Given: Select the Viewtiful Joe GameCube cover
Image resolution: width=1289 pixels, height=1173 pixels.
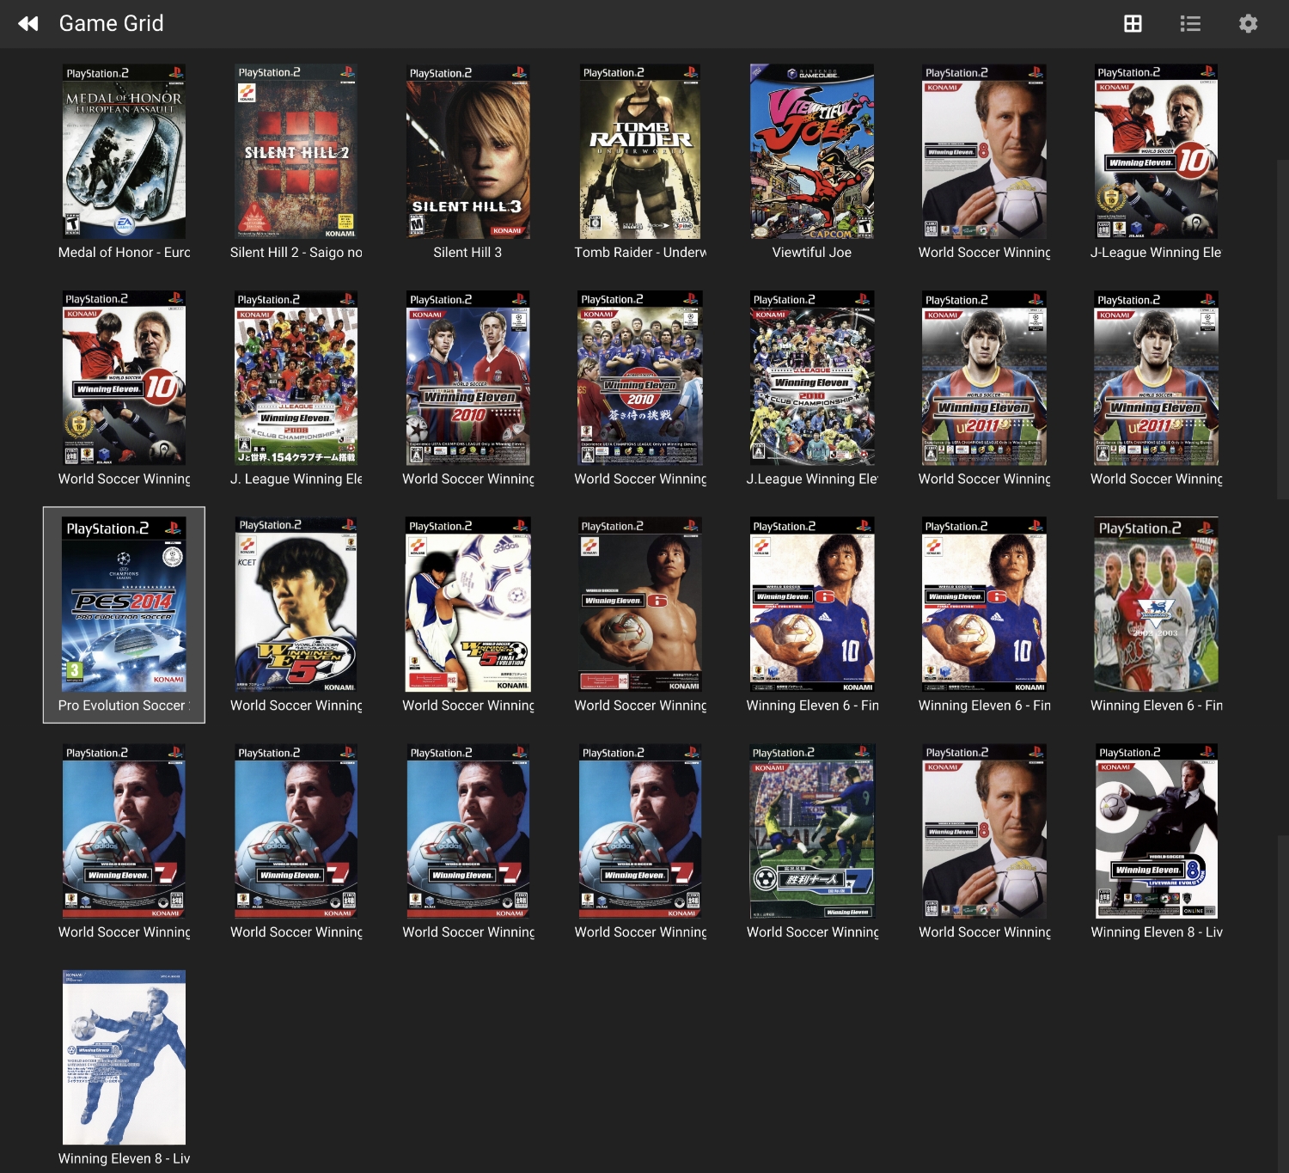Looking at the screenshot, I should [812, 151].
